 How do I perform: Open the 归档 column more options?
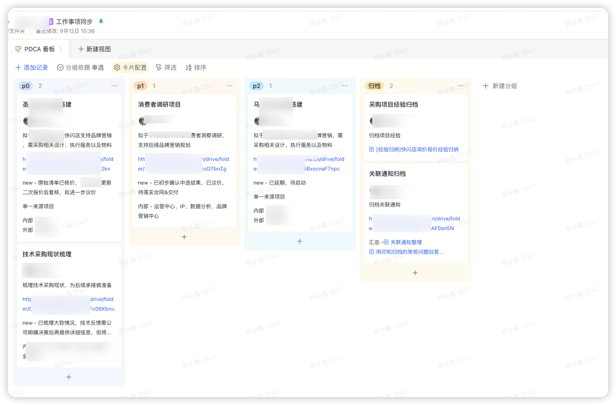(460, 86)
